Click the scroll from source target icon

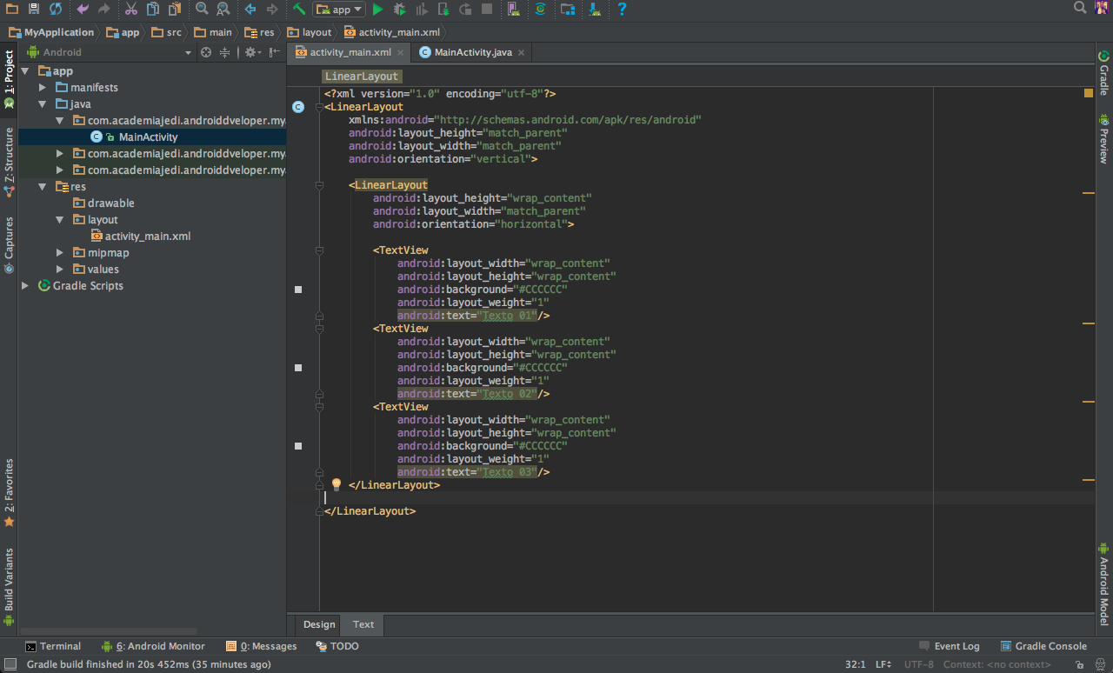coord(206,52)
